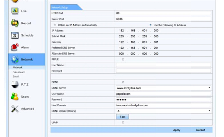Open the Sub-stream settings page
Image resolution: width=224 pixels, height=137 pixels.
point(19,72)
